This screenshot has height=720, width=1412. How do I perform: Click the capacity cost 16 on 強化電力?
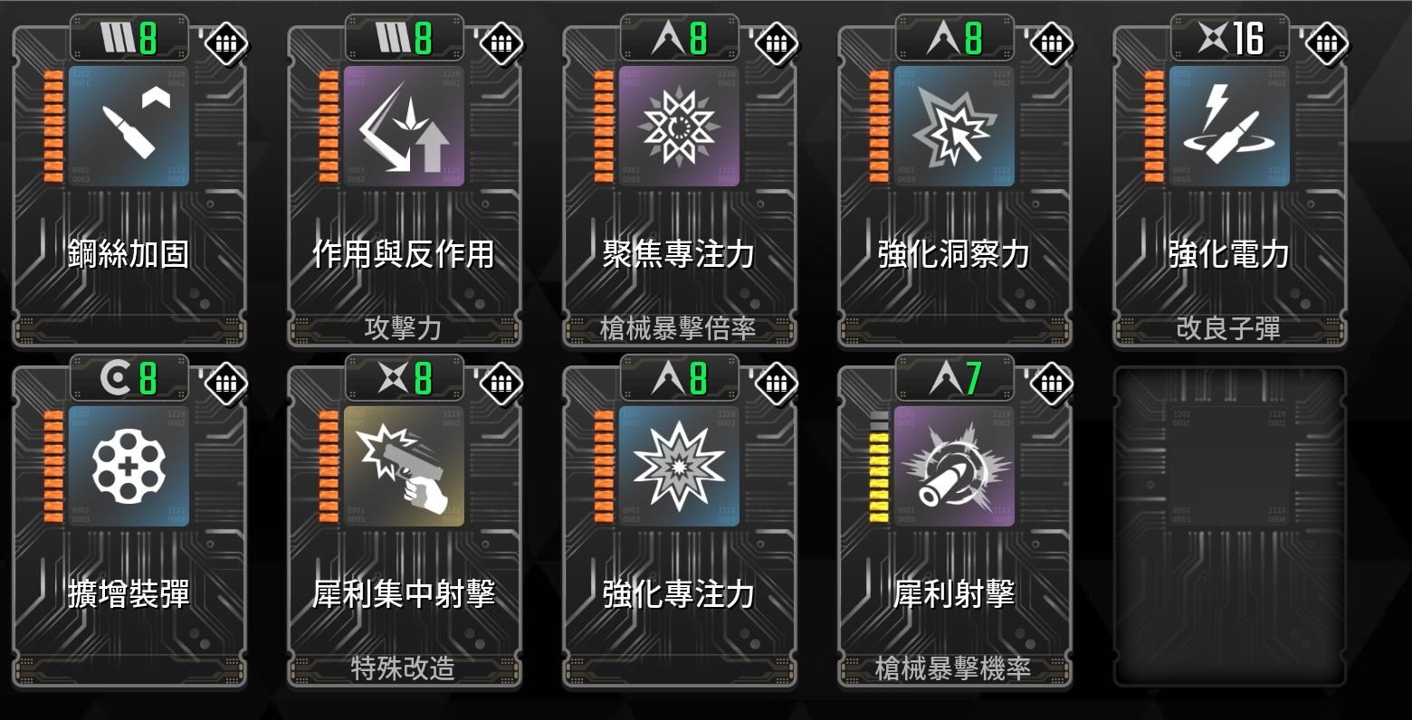pyautogui.click(x=1247, y=39)
